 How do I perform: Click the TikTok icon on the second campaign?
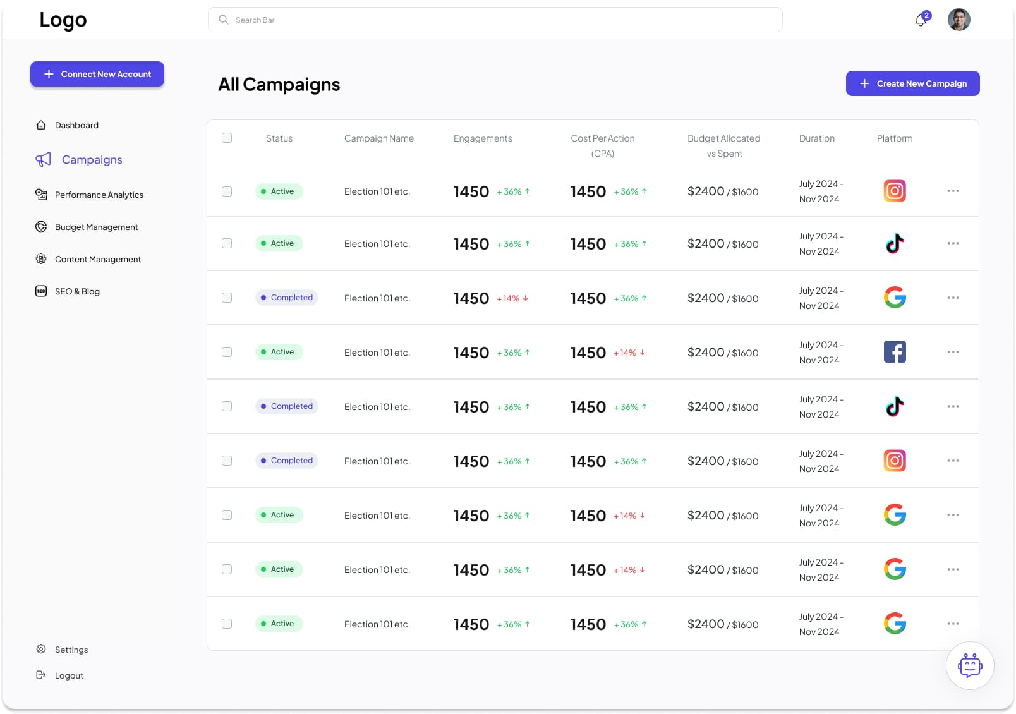pyautogui.click(x=894, y=243)
